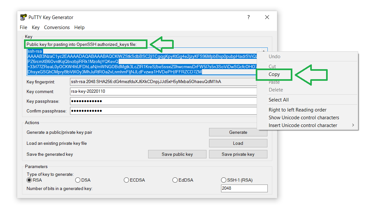Open the File menu

[x=23, y=27]
